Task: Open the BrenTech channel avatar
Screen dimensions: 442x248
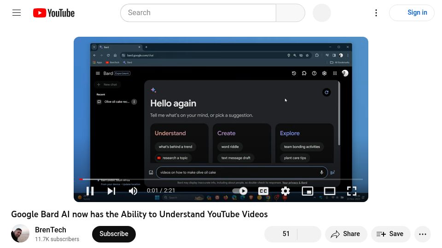Action: 20,233
